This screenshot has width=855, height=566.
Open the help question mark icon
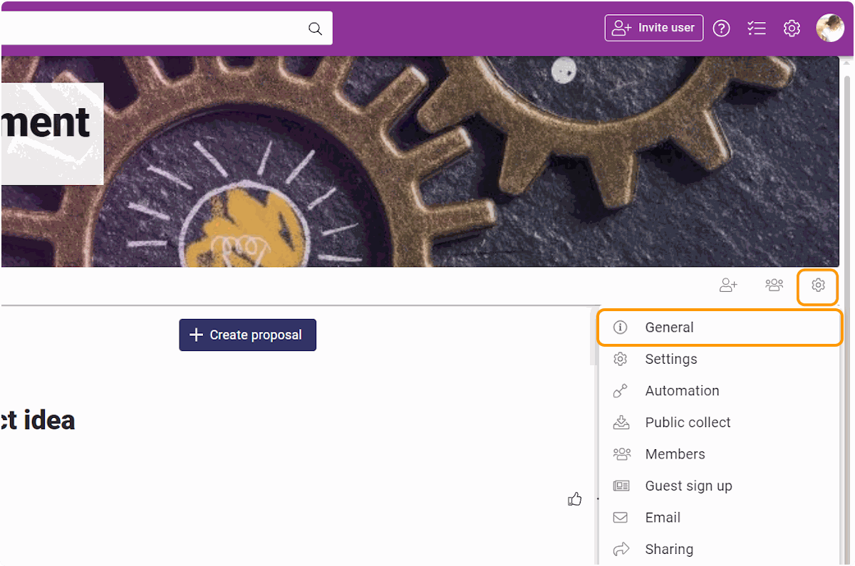(722, 28)
